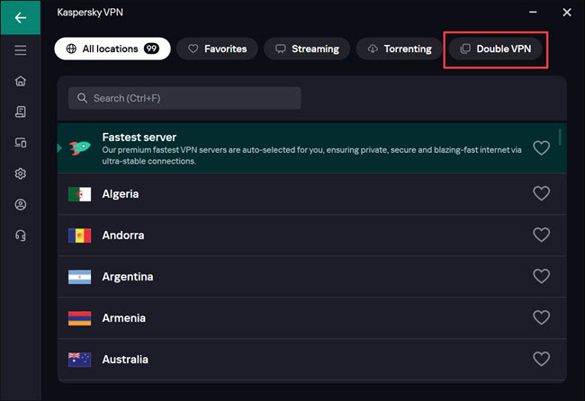Choose Armenia from the location list
This screenshot has width=585, height=401.
[124, 318]
